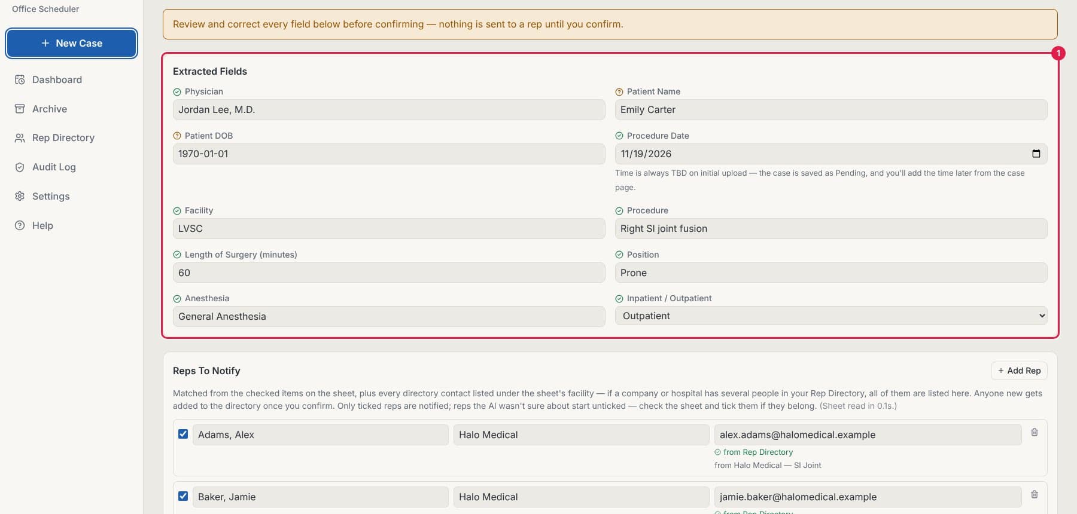
Task: Open the Inpatient / Outpatient dropdown
Action: click(831, 316)
